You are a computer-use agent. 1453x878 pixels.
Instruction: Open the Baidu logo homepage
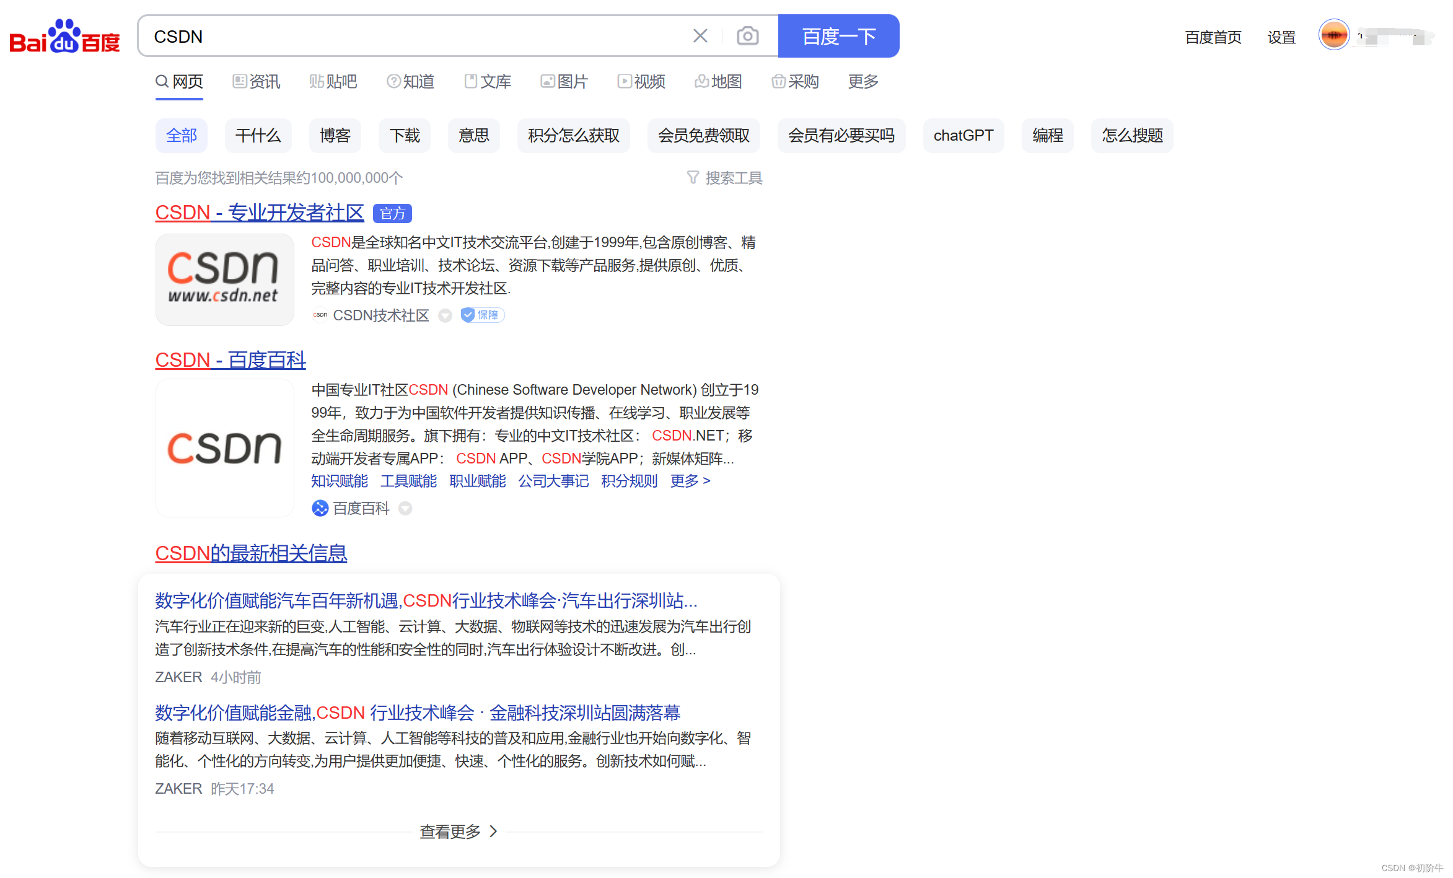(x=64, y=37)
